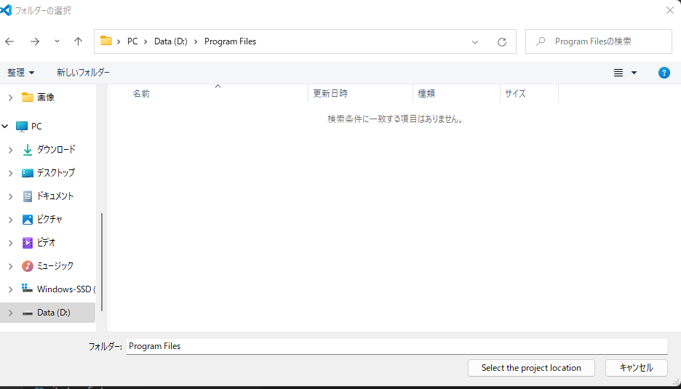This screenshot has width=681, height=389.
Task: Open the 整理 menu
Action: [x=21, y=73]
